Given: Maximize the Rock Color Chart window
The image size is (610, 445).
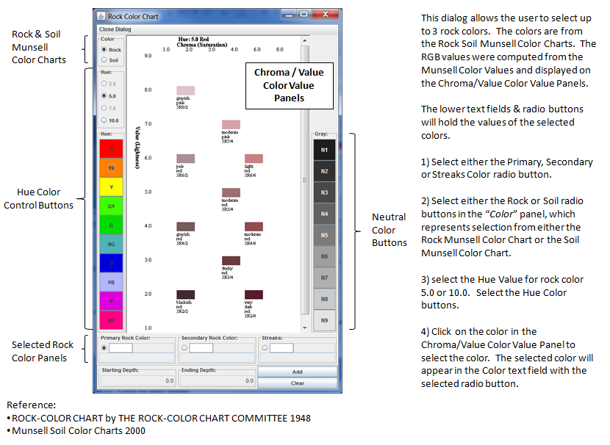Looking at the screenshot, I should (x=304, y=15).
